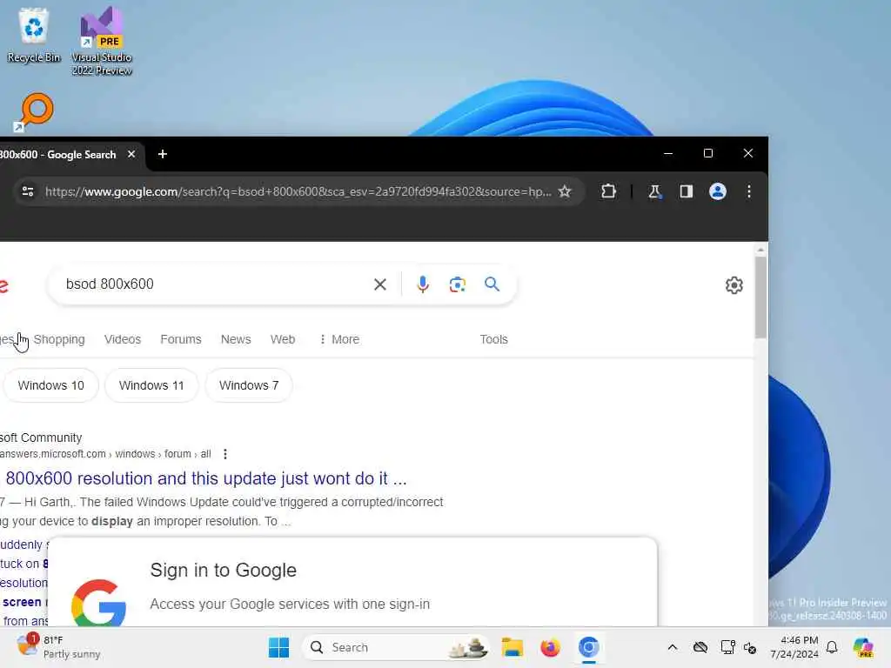Image resolution: width=891 pixels, height=668 pixels.
Task: Filter by Windows 10 chip
Action: pyautogui.click(x=50, y=385)
